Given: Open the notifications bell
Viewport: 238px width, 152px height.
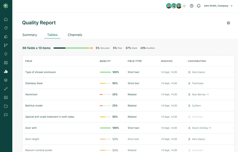Looking at the screenshot, I should point(199,6).
